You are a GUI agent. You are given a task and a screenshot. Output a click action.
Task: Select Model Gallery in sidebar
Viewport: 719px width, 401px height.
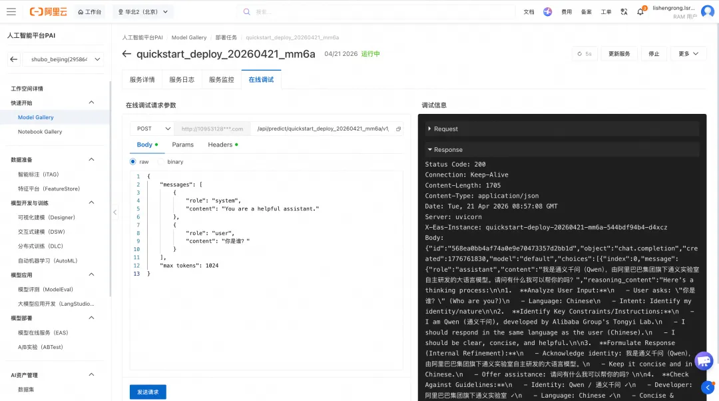coord(36,117)
